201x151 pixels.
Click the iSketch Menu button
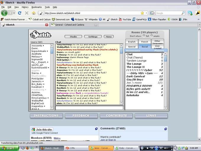pyautogui.click(x=108, y=37)
